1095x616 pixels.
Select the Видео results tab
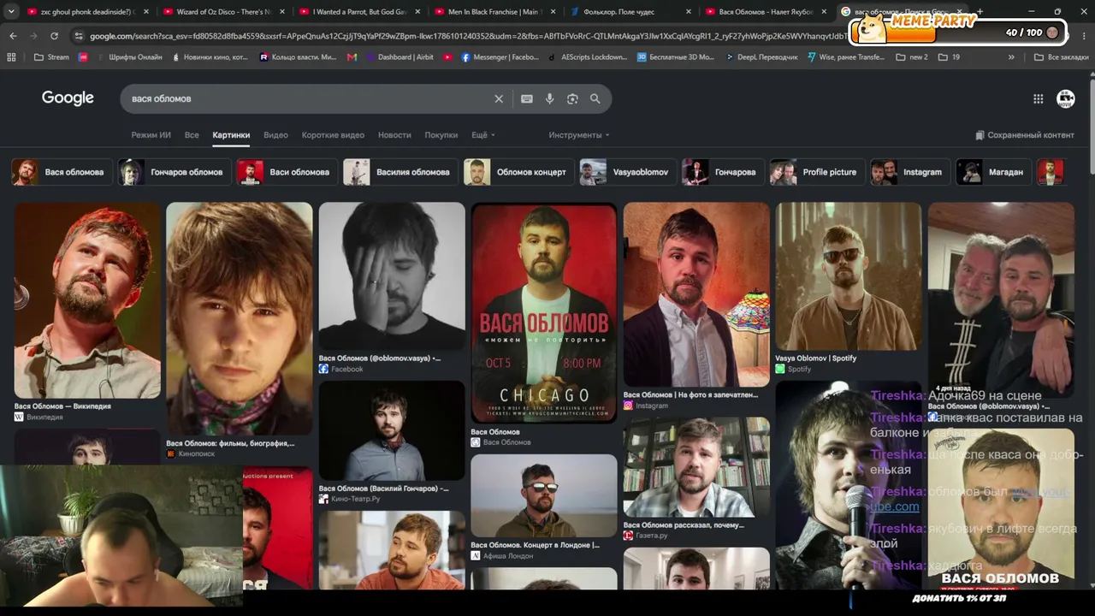pyautogui.click(x=275, y=135)
